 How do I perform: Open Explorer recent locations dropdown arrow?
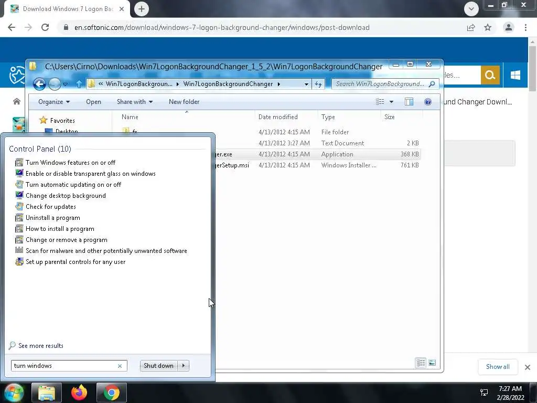pyautogui.click(x=65, y=84)
